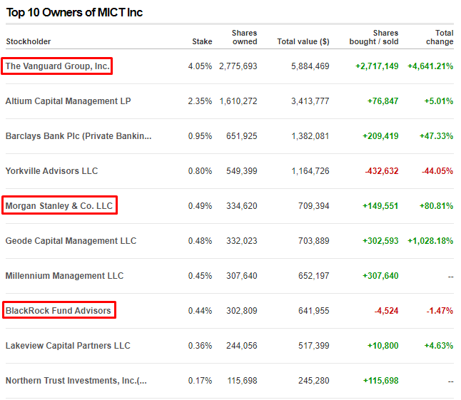Screen dimensions: 461x400
Task: Click the +209,419 shares bought value
Action: [381, 136]
